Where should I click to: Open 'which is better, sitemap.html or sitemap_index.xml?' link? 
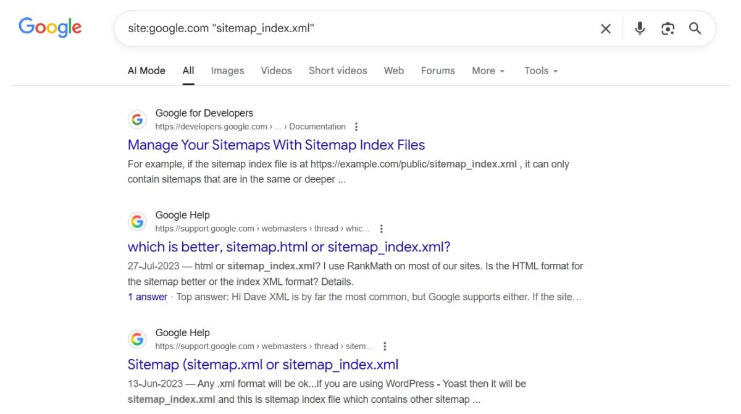(289, 247)
